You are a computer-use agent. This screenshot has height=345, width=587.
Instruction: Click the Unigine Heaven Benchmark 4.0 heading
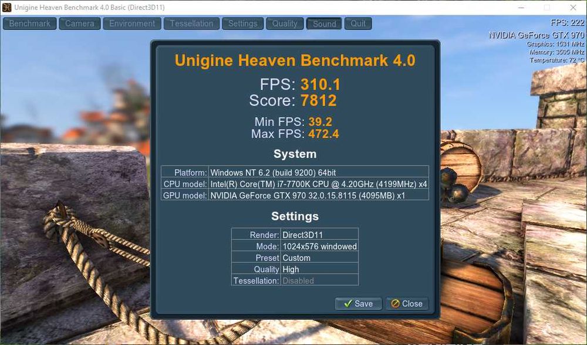coord(295,60)
